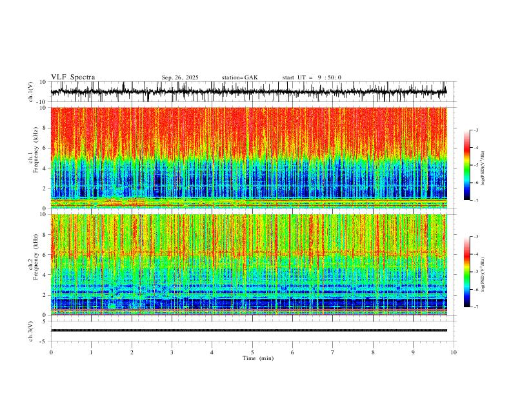
Task: Click the time axis tick label '1'
Action: click(91, 352)
